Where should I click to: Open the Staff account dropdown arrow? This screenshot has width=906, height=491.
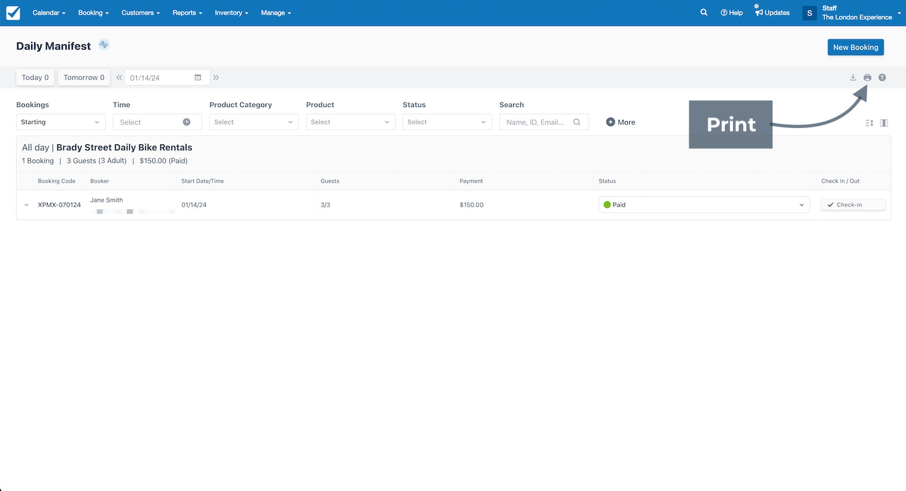[x=899, y=13]
